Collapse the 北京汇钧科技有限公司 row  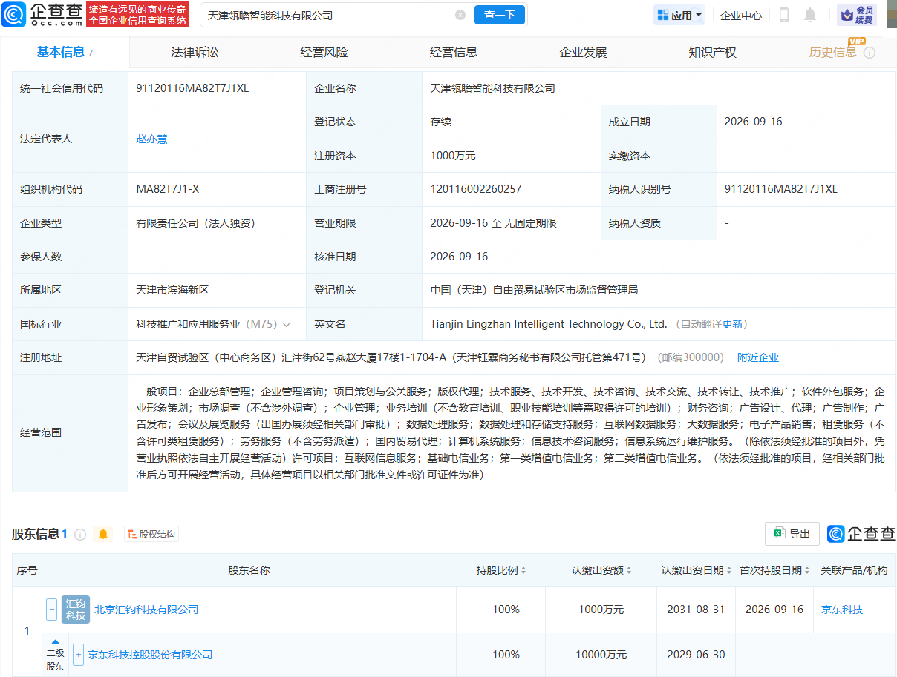coord(52,610)
